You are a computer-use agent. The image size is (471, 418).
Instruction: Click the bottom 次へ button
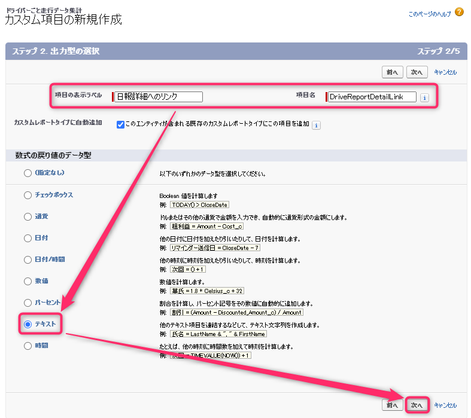[417, 405]
